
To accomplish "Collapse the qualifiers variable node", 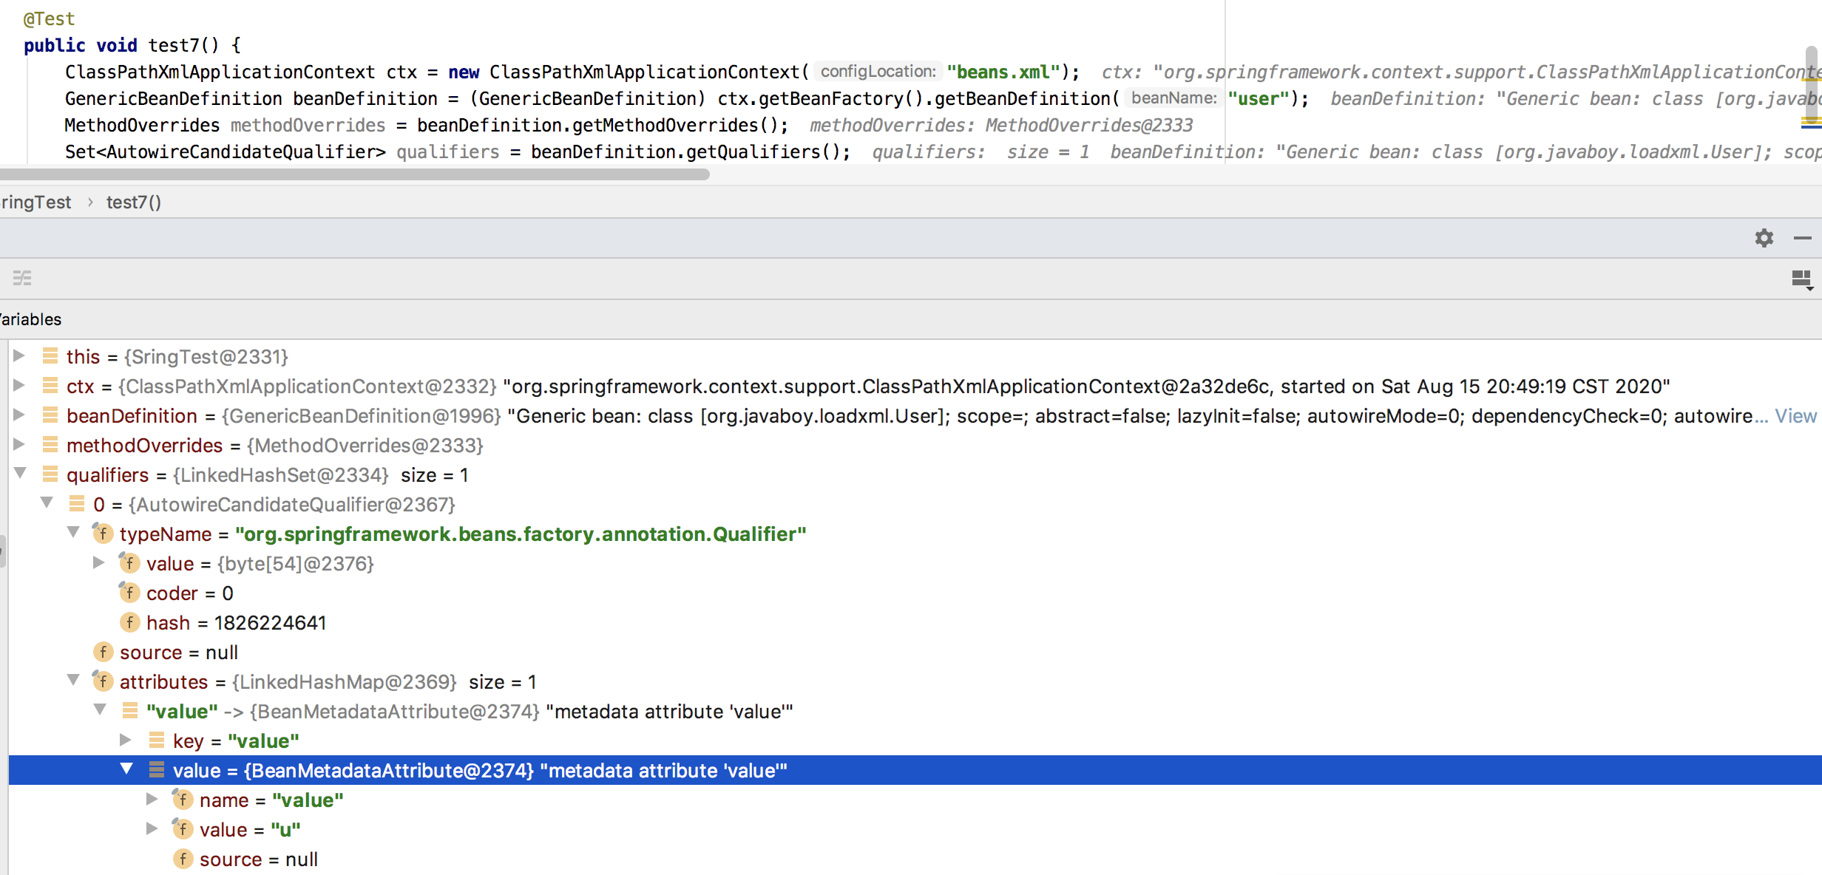I will [20, 474].
